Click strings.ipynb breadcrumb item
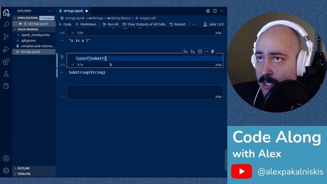The image size is (327, 184). (75, 18)
